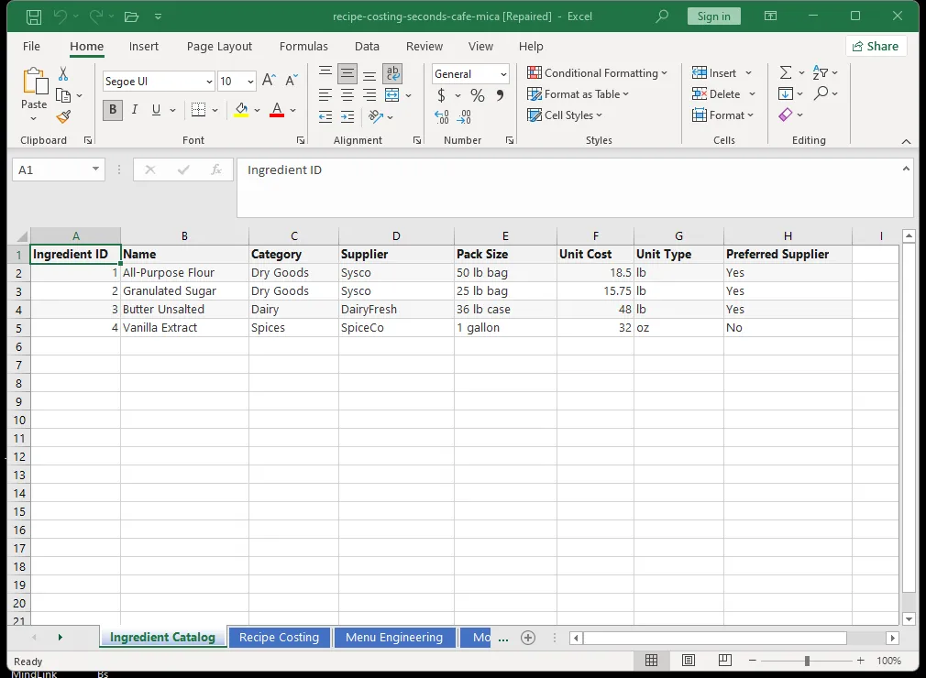Toggle Wrap Text button
Image resolution: width=926 pixels, height=678 pixels.
(392, 73)
